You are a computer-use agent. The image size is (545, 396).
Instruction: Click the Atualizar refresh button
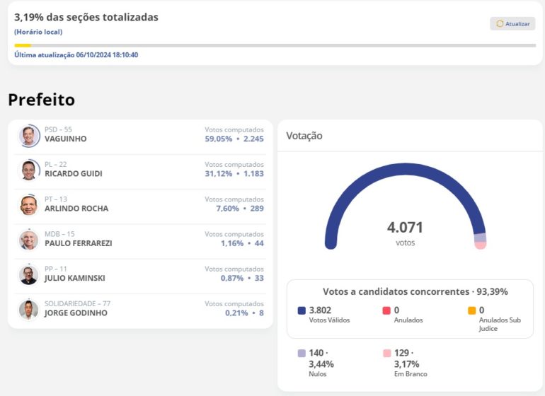pyautogui.click(x=512, y=23)
